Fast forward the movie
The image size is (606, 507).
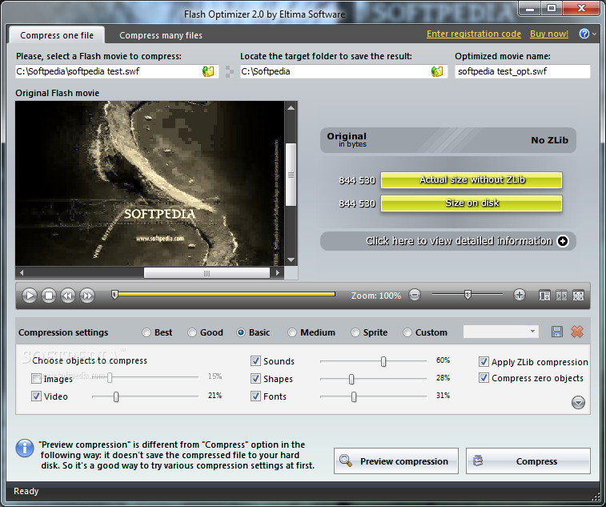coord(87,296)
